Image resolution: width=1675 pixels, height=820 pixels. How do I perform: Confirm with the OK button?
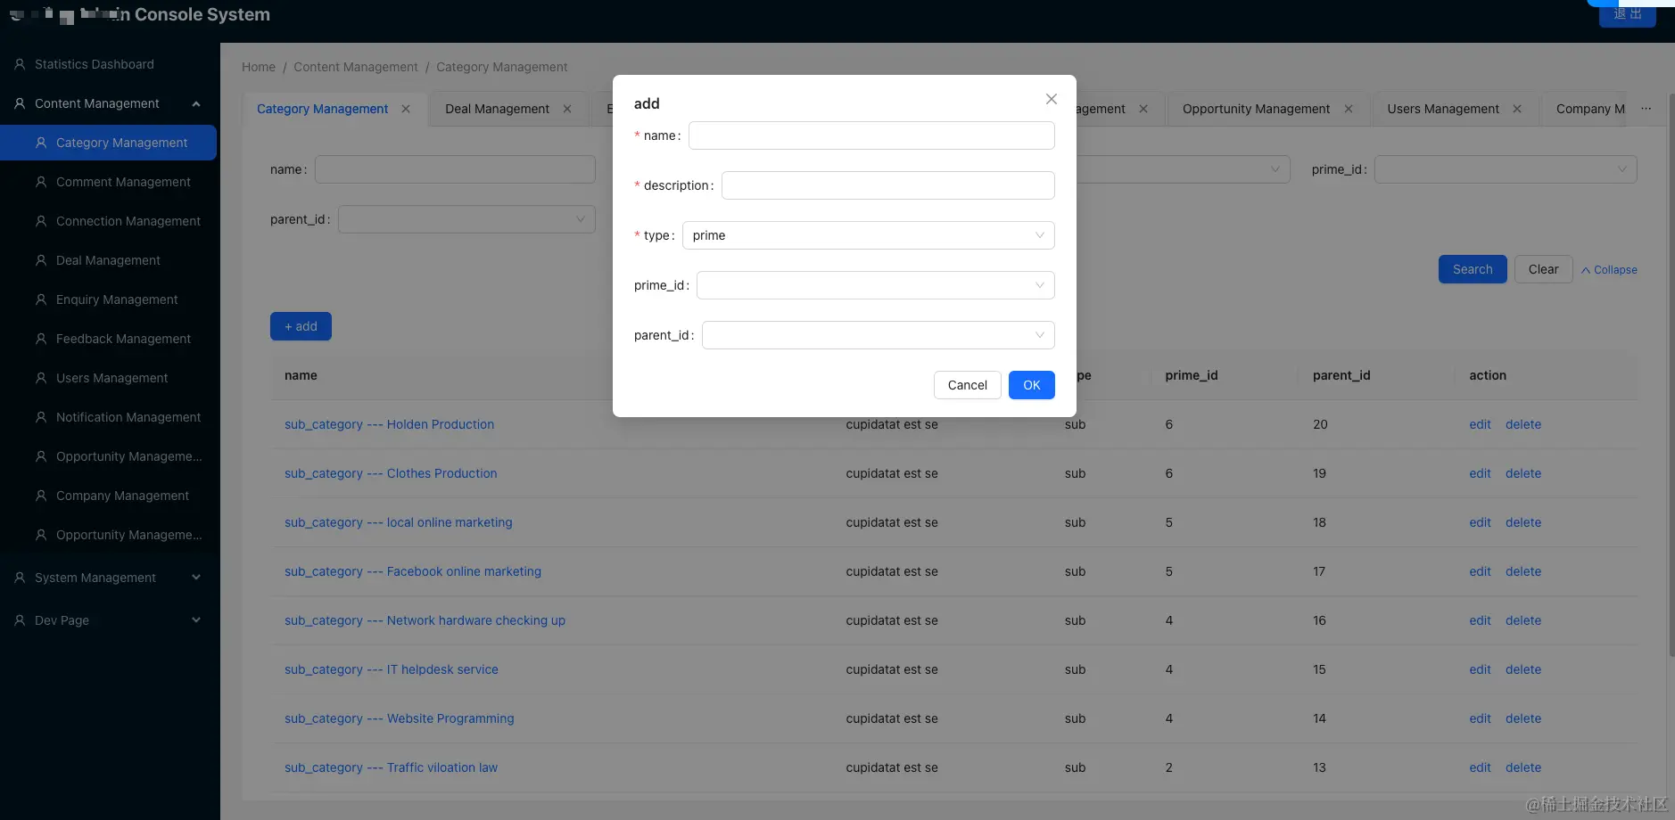(x=1032, y=385)
